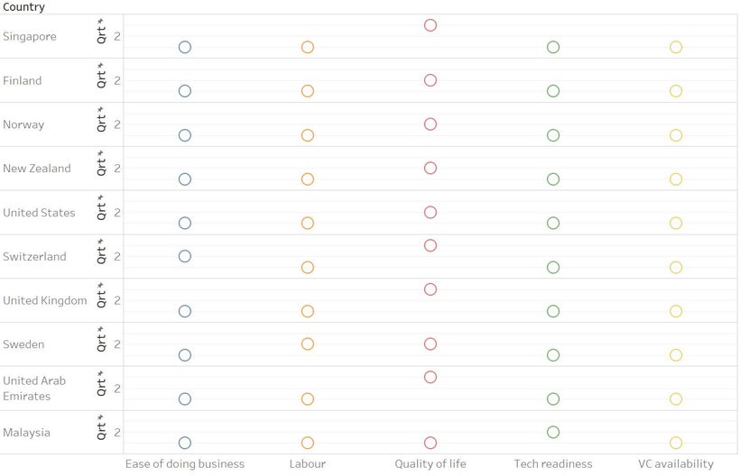Select Switzerland's blue Ease of doing business circle
This screenshot has height=476, width=740.
tap(185, 256)
